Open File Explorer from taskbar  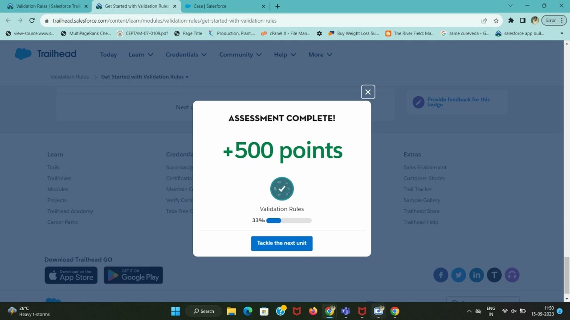pyautogui.click(x=232, y=311)
